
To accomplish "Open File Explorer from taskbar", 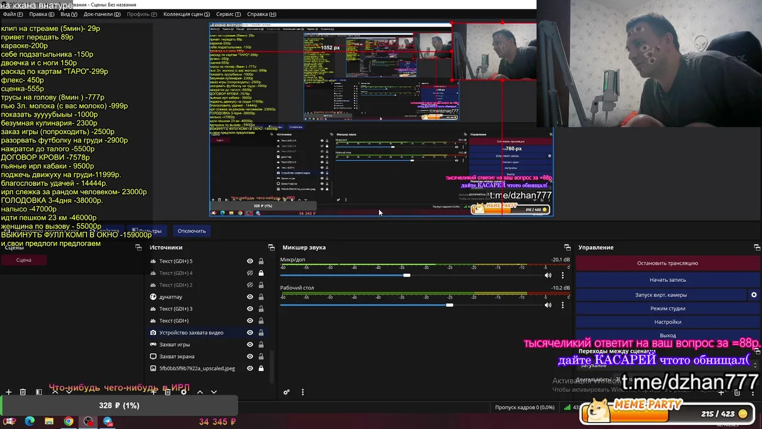I will 49,421.
